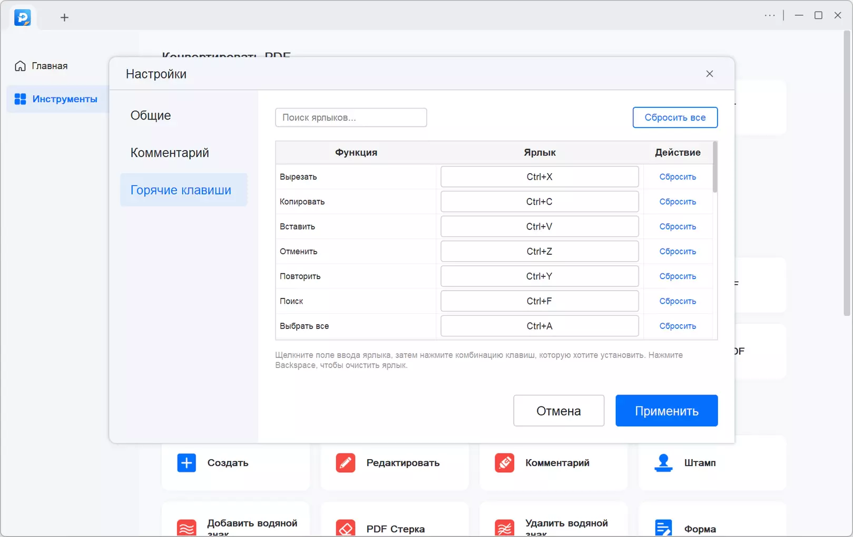Viewport: 853px width, 537px height.
Task: Click the Ctrl+X shortcut field
Action: (540, 177)
